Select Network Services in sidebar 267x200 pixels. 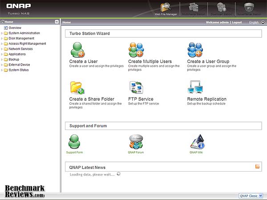(20, 49)
